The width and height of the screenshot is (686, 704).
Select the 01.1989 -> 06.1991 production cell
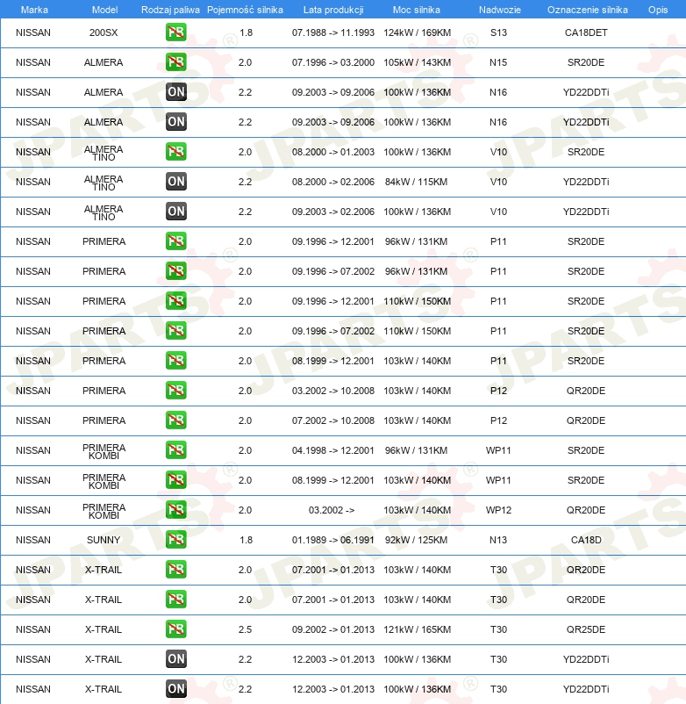332,540
